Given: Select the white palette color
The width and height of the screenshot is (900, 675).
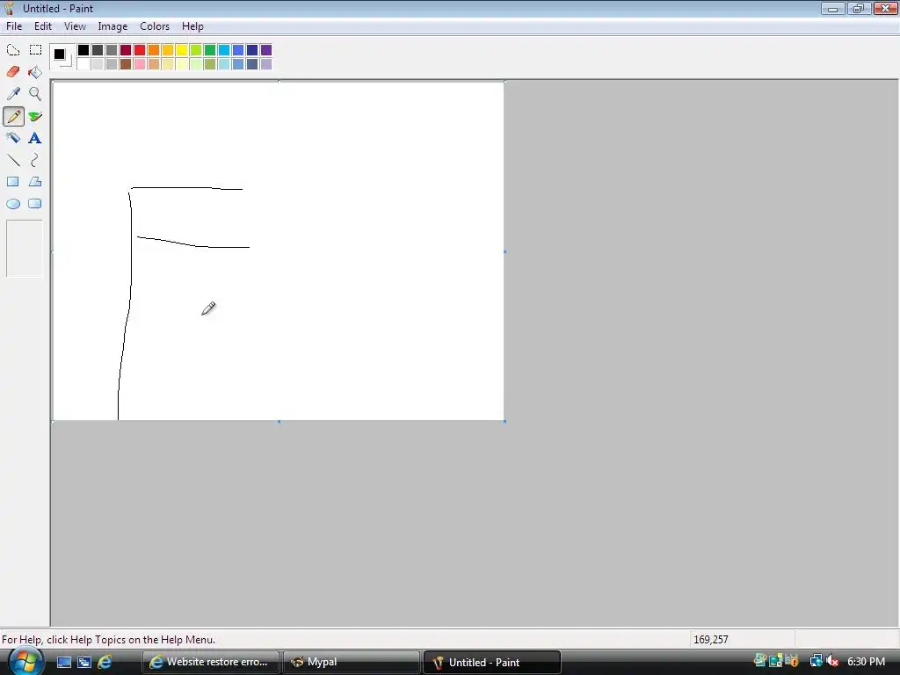Looking at the screenshot, I should pyautogui.click(x=83, y=63).
